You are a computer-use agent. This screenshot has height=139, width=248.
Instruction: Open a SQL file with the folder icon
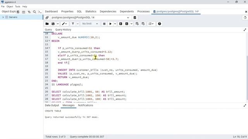point(47,24)
